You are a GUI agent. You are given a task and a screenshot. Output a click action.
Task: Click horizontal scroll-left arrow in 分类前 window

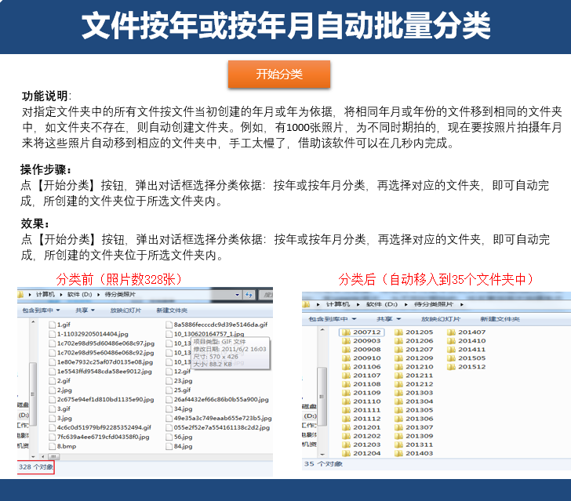(x=43, y=456)
